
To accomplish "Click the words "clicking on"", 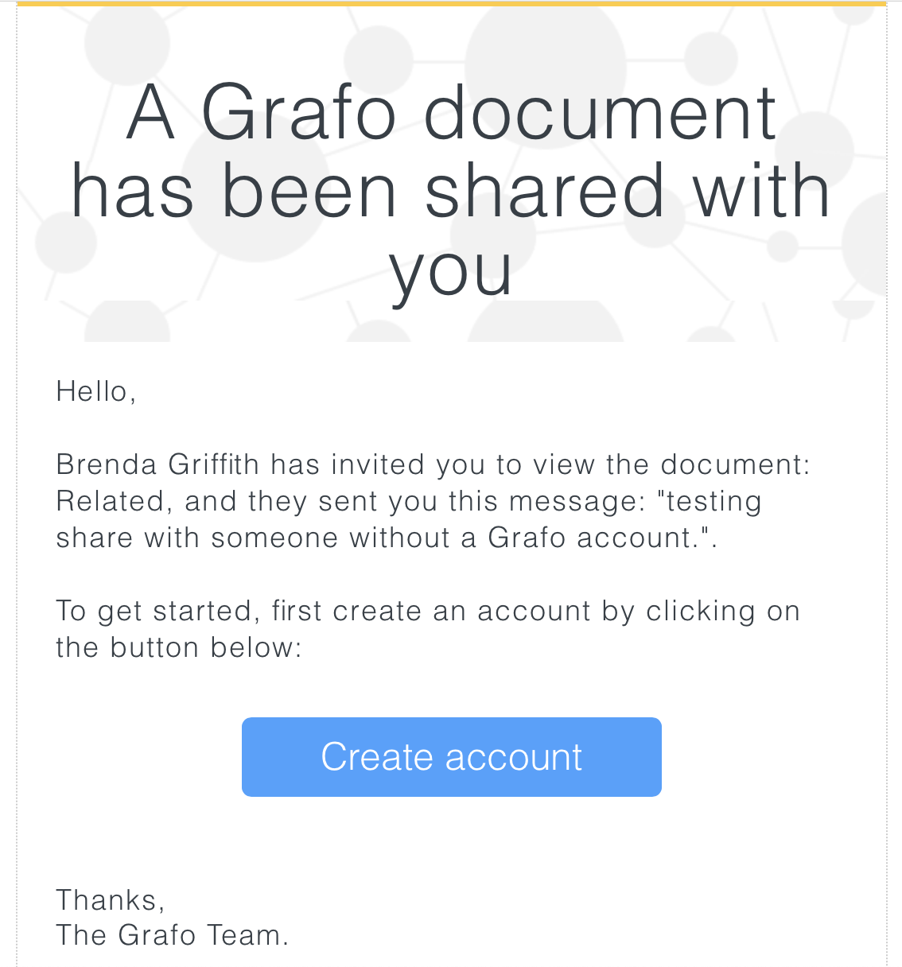I will (723, 611).
